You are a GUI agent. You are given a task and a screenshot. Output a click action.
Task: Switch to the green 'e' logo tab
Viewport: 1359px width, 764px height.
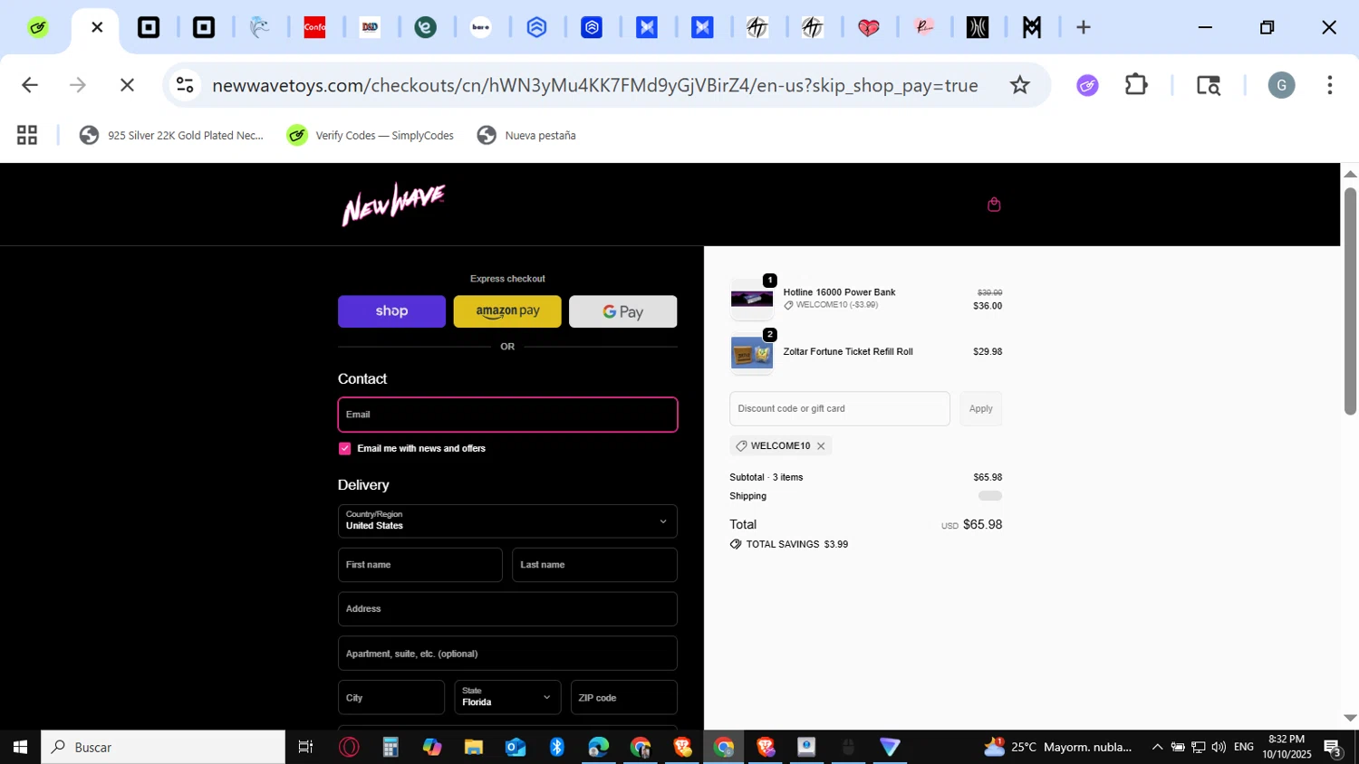[426, 27]
